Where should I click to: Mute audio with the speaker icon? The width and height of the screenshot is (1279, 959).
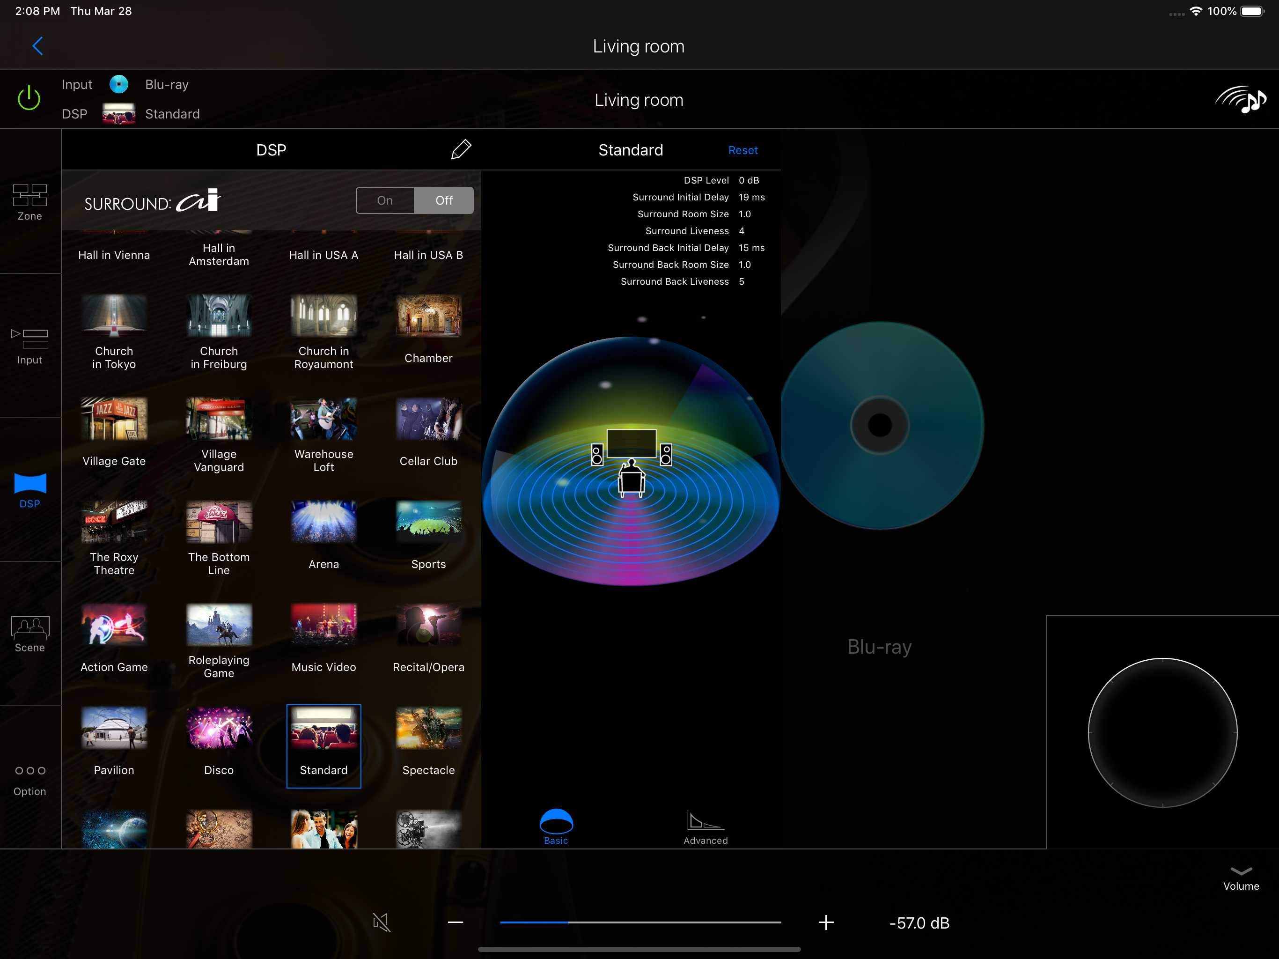coord(381,922)
